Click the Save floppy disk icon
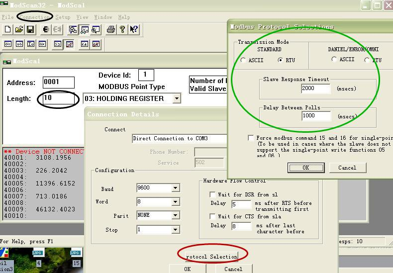 click(30, 30)
